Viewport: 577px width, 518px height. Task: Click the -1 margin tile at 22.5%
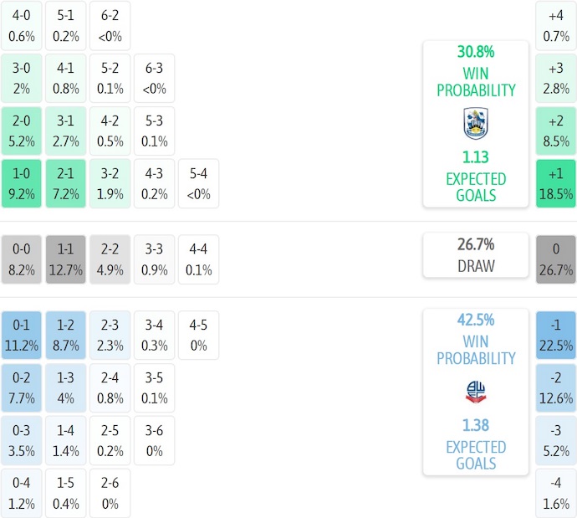pyautogui.click(x=556, y=335)
